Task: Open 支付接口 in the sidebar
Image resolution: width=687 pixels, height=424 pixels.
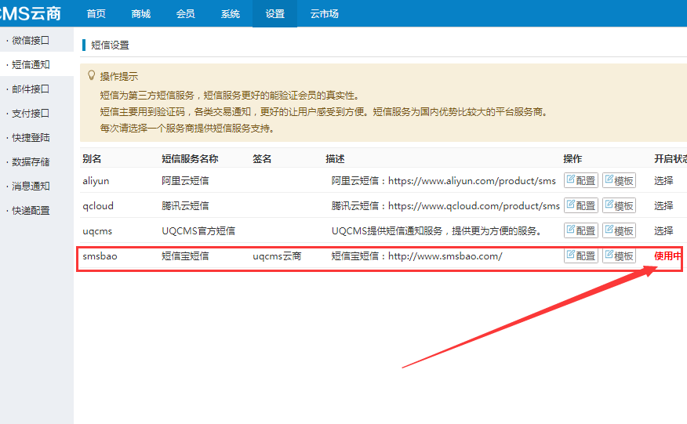Action: coord(31,114)
